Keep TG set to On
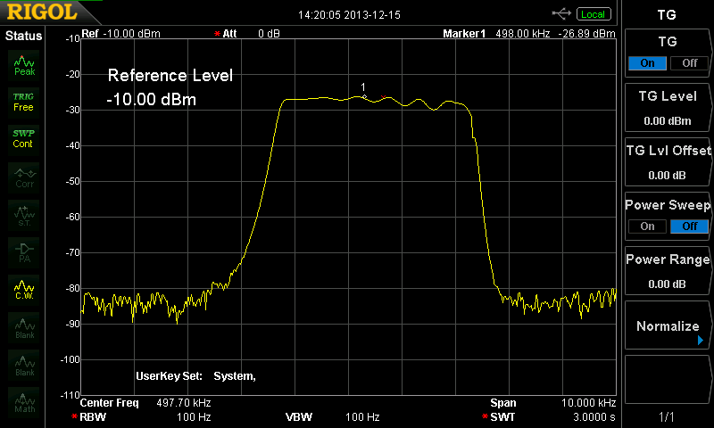The image size is (714, 428). (647, 63)
